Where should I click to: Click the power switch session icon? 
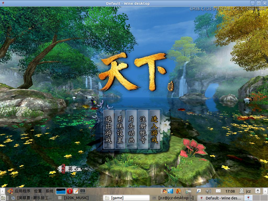tap(258, 191)
